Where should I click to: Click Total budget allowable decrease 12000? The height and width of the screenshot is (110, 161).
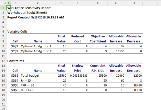[138, 76]
